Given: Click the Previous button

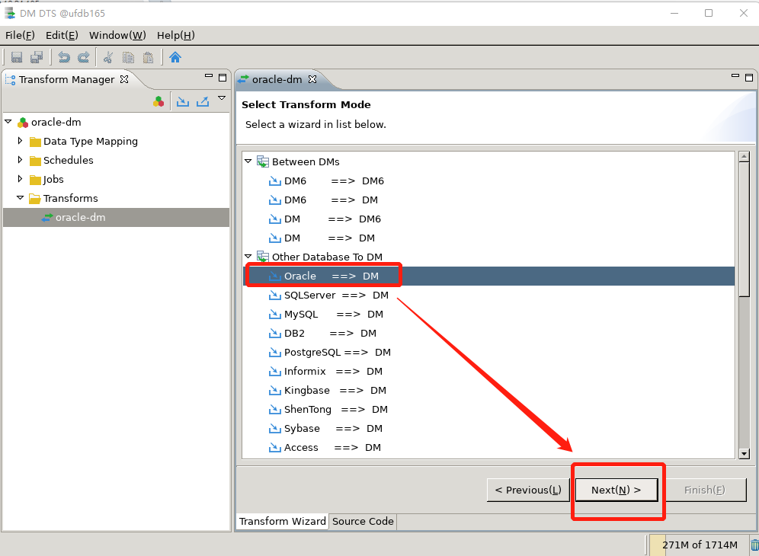Looking at the screenshot, I should point(527,490).
